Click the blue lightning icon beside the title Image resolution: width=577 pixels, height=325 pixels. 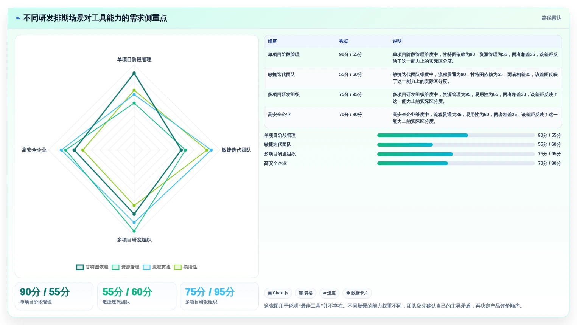click(x=18, y=18)
